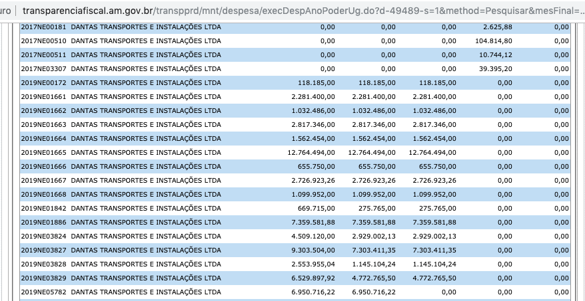Select the 2019NE03829 commitment code

point(43,278)
